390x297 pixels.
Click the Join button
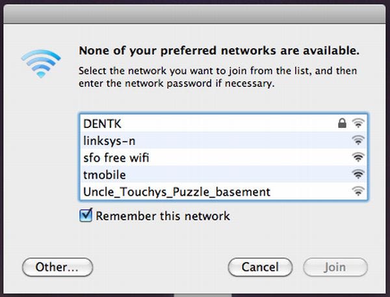coord(334,266)
